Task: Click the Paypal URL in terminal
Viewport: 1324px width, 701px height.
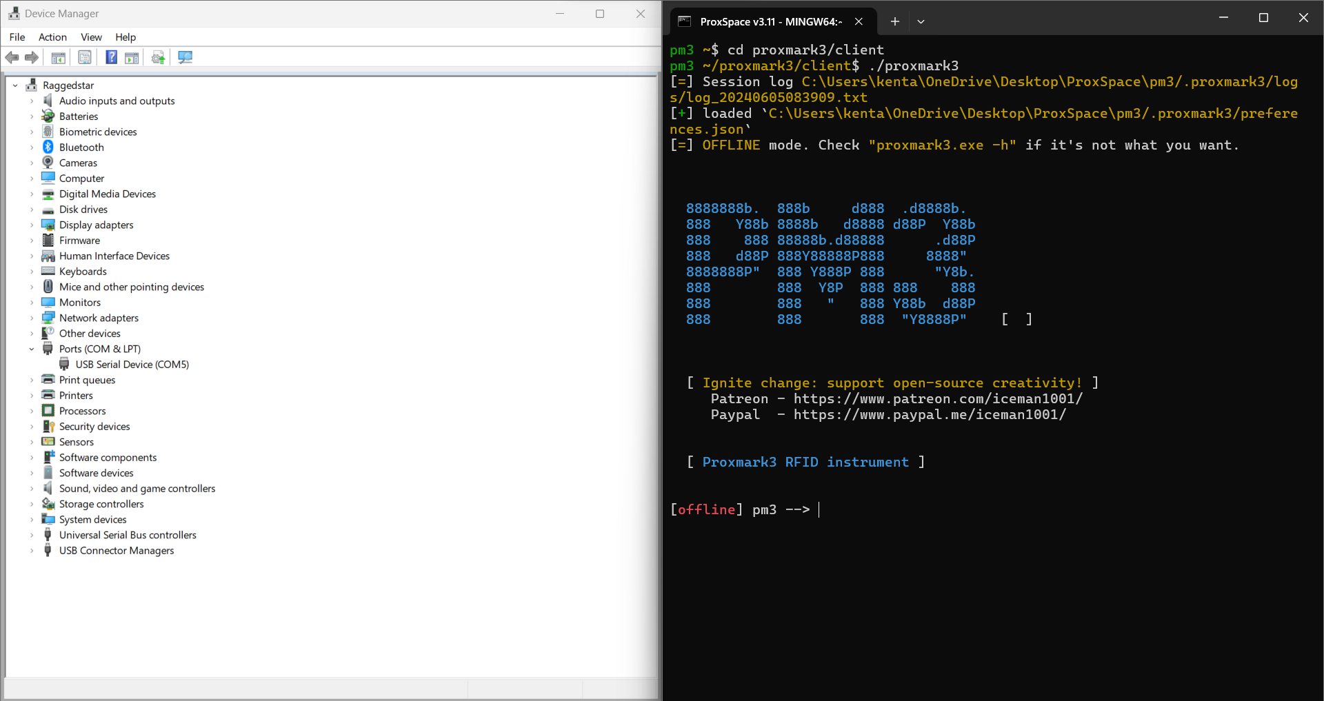Action: (930, 414)
